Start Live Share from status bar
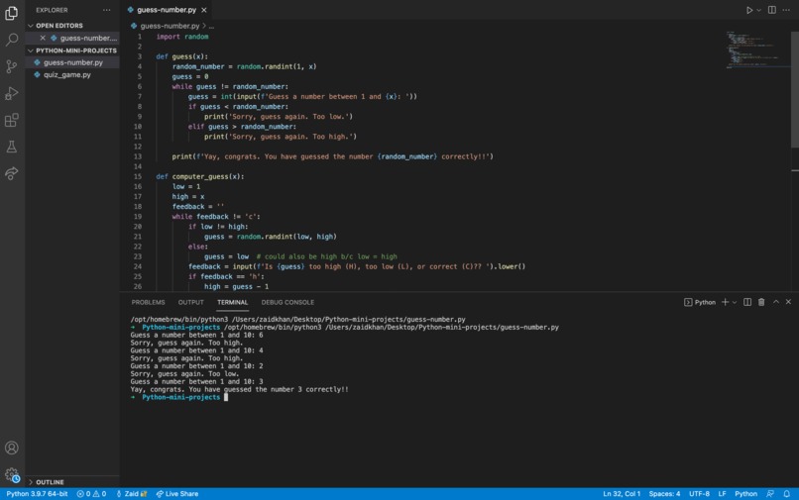Screen dimensions: 799x500 [x=176, y=494]
